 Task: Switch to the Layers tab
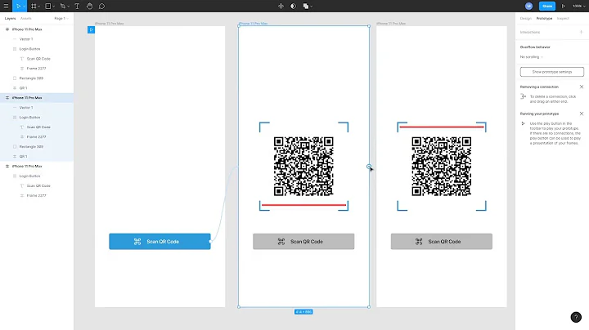tap(10, 18)
